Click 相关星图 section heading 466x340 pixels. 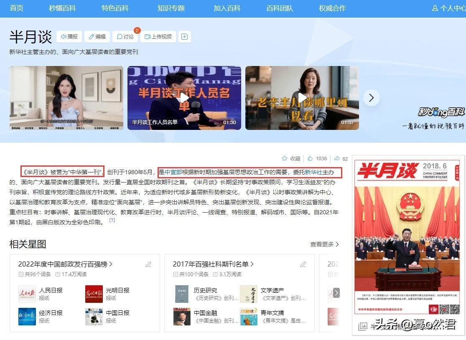pos(28,244)
